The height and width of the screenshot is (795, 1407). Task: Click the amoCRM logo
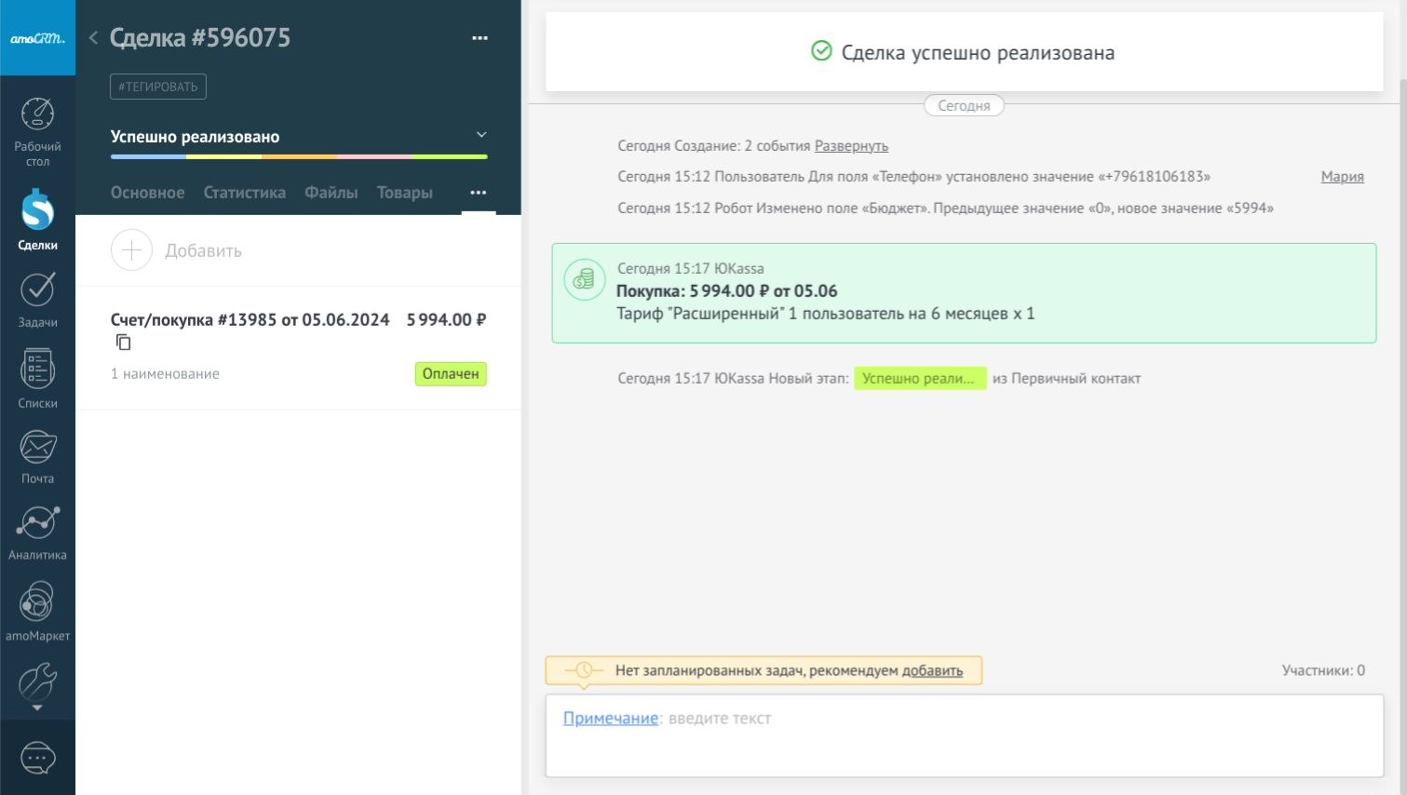37,38
